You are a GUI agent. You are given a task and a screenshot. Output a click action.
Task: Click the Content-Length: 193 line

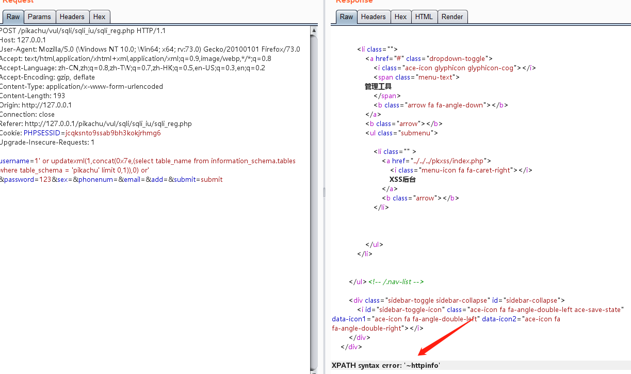click(x=32, y=96)
